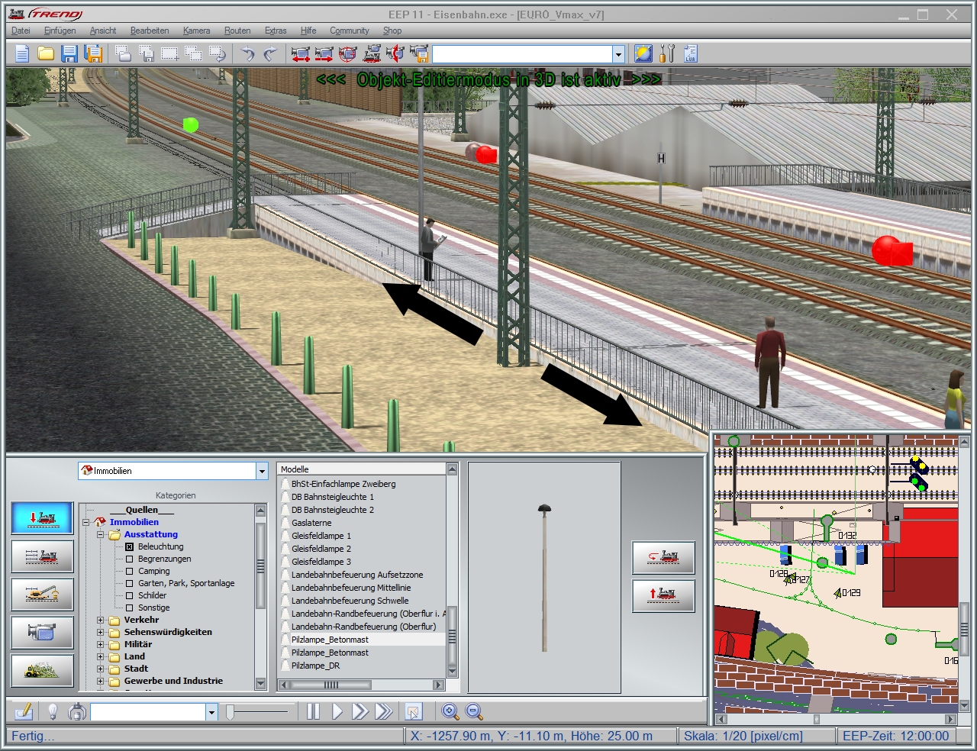Image resolution: width=977 pixels, height=751 pixels.
Task: Open the Immobilien category dropdown
Action: 262,471
